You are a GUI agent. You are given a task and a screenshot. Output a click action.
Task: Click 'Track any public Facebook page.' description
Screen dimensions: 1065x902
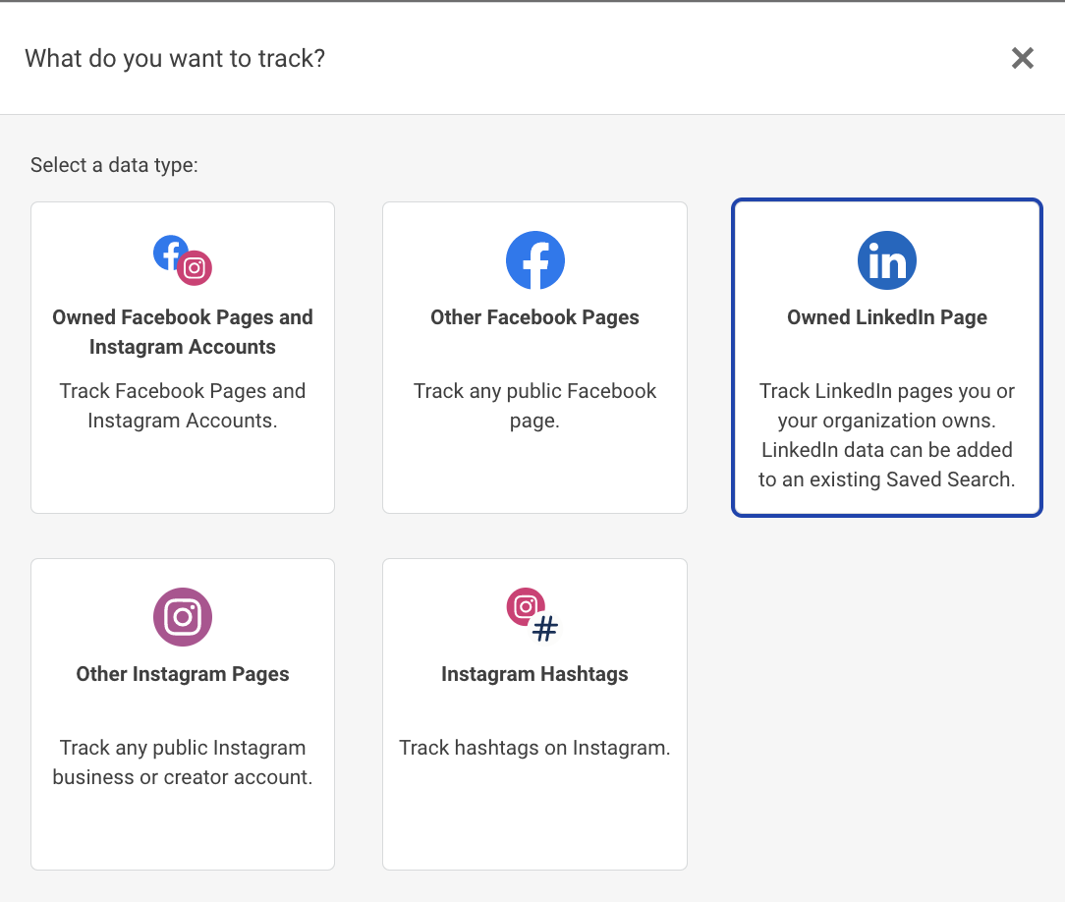coord(535,406)
